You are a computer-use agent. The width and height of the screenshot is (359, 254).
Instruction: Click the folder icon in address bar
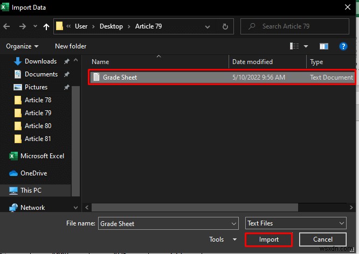(x=59, y=26)
